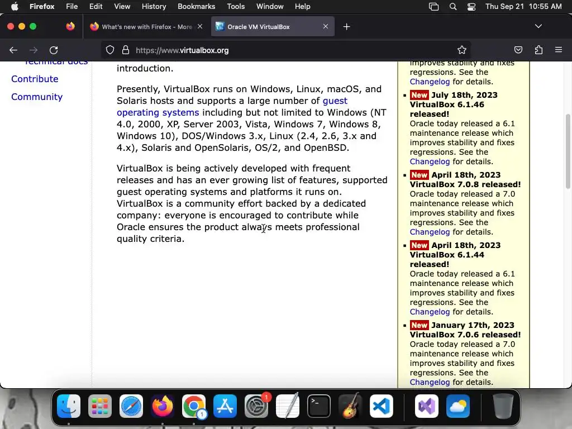Follow the guest operating systems link
Screen dimensions: 572x429
pyautogui.click(x=232, y=107)
